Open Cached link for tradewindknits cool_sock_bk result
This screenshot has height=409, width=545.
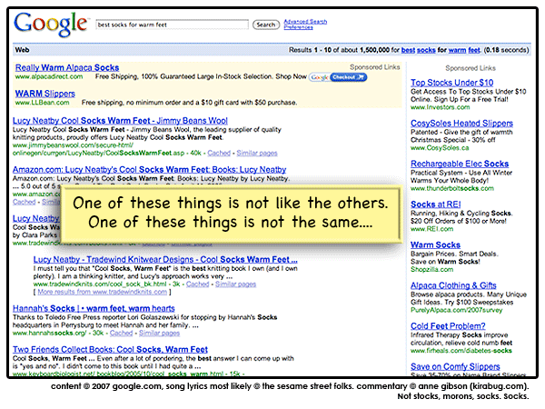197,284
